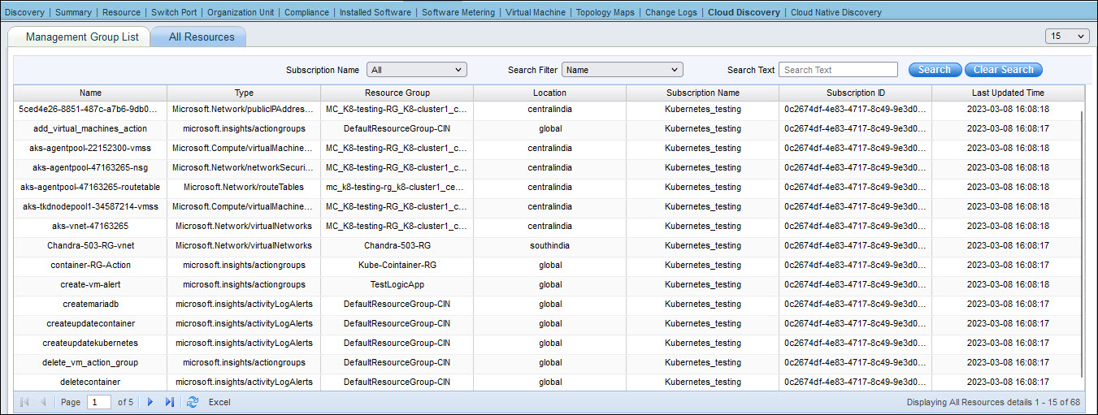The height and width of the screenshot is (415, 1098).
Task: Sort by the Resource Group column header
Action: coord(397,93)
